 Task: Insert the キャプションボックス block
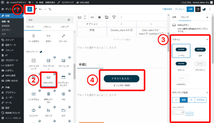pos(63,81)
